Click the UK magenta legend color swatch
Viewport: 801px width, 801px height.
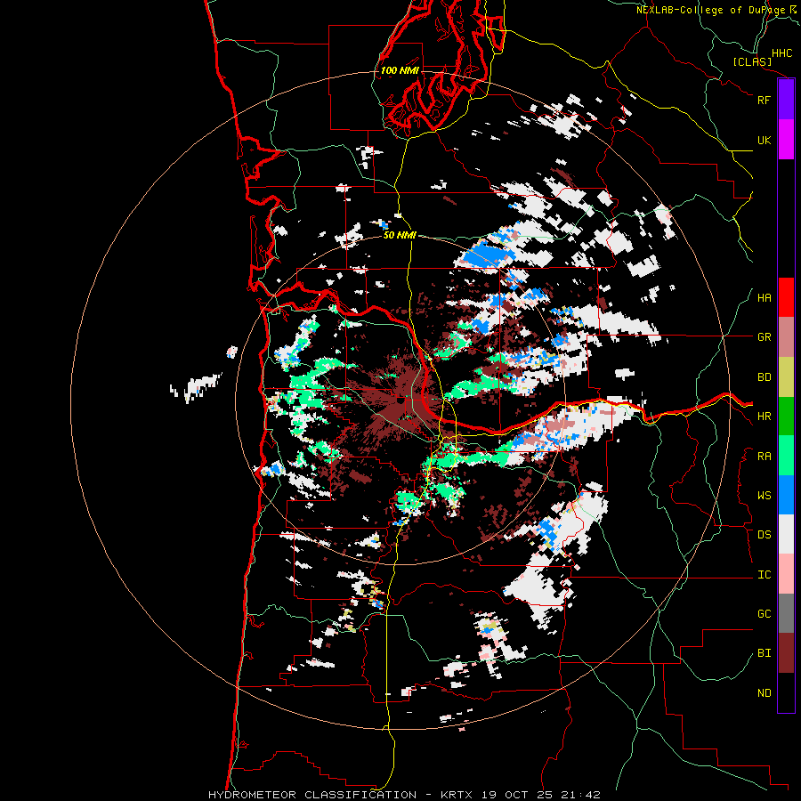786,140
